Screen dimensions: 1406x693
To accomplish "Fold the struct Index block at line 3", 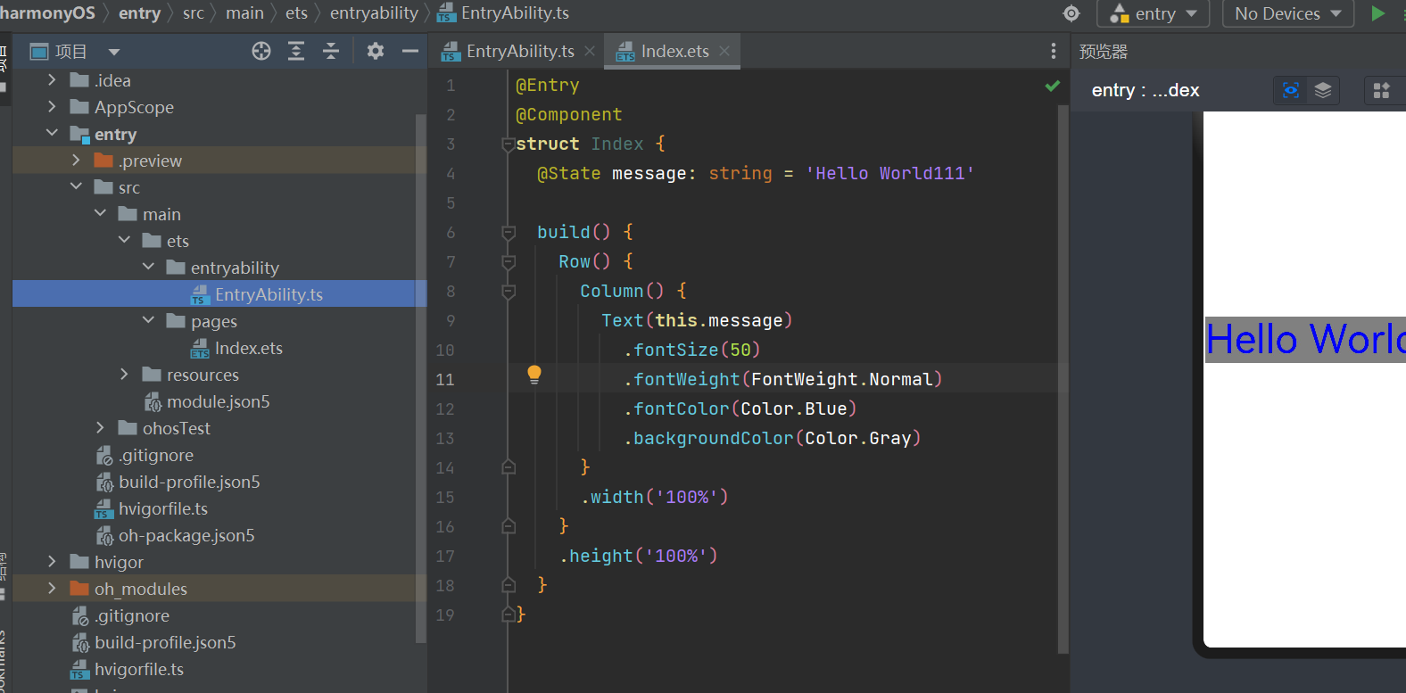I will 509,144.
